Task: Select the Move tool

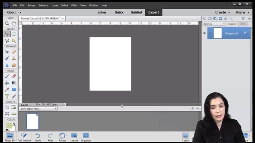Action: tap(7, 34)
